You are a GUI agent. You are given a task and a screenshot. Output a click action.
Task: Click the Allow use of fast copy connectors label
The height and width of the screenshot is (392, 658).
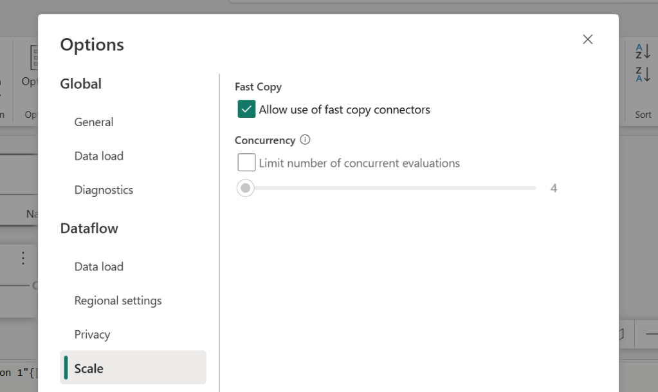coord(344,109)
